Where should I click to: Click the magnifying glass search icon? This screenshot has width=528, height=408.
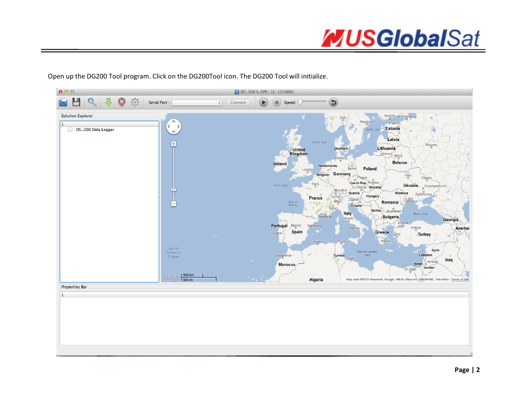coord(92,102)
